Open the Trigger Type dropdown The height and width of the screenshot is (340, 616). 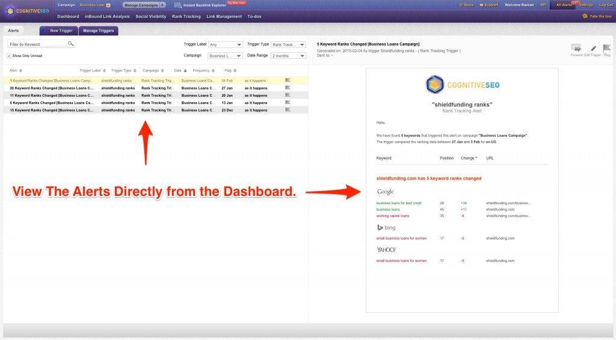point(288,44)
